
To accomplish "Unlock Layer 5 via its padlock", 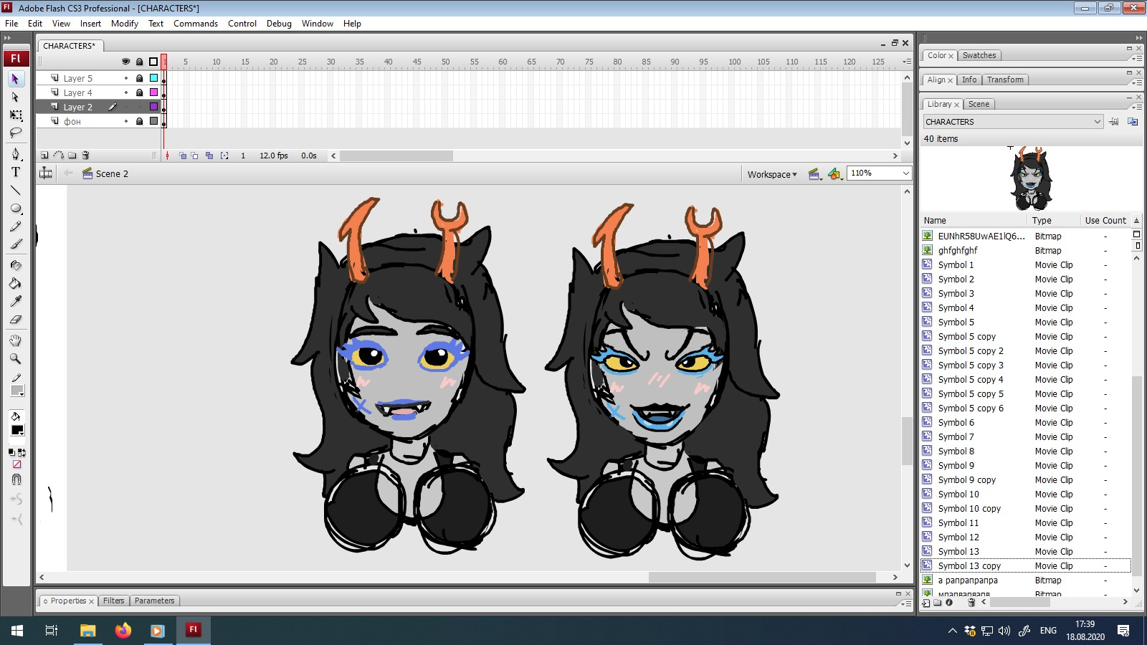I will (x=140, y=78).
